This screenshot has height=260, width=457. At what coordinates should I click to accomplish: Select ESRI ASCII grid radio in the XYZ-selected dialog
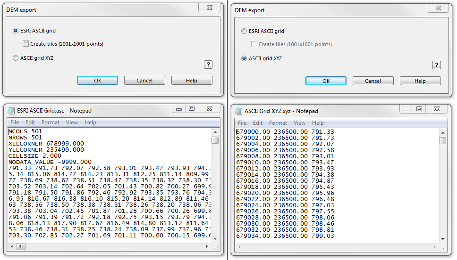pyautogui.click(x=244, y=31)
